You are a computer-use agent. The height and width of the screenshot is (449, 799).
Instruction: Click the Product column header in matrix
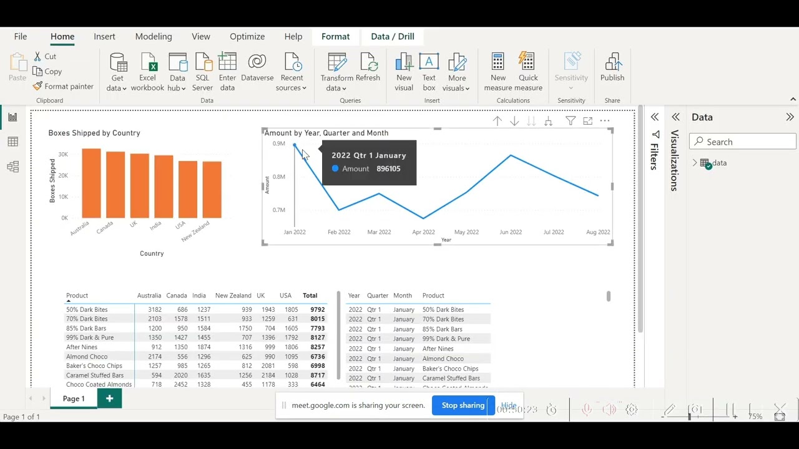click(x=77, y=296)
